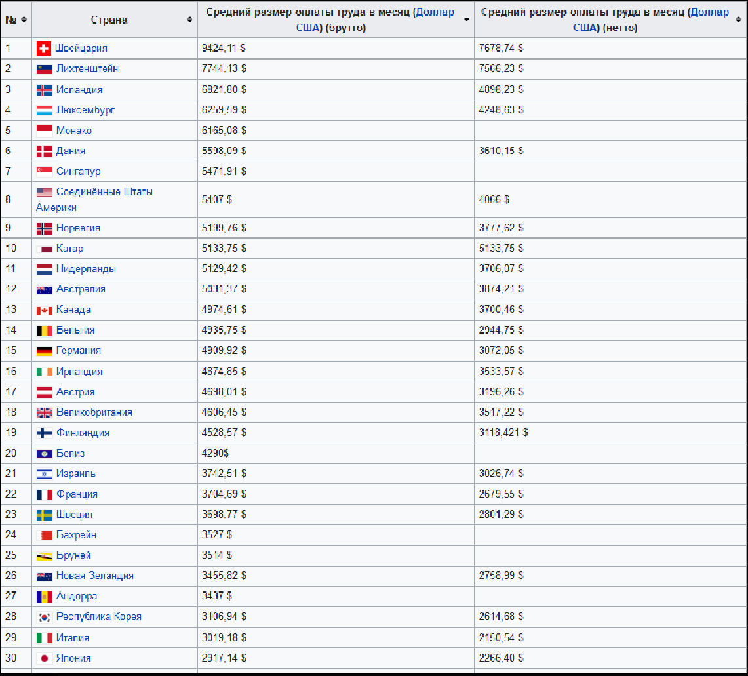Click the Israel flag icon
The height and width of the screenshot is (676, 748).
[x=44, y=474]
